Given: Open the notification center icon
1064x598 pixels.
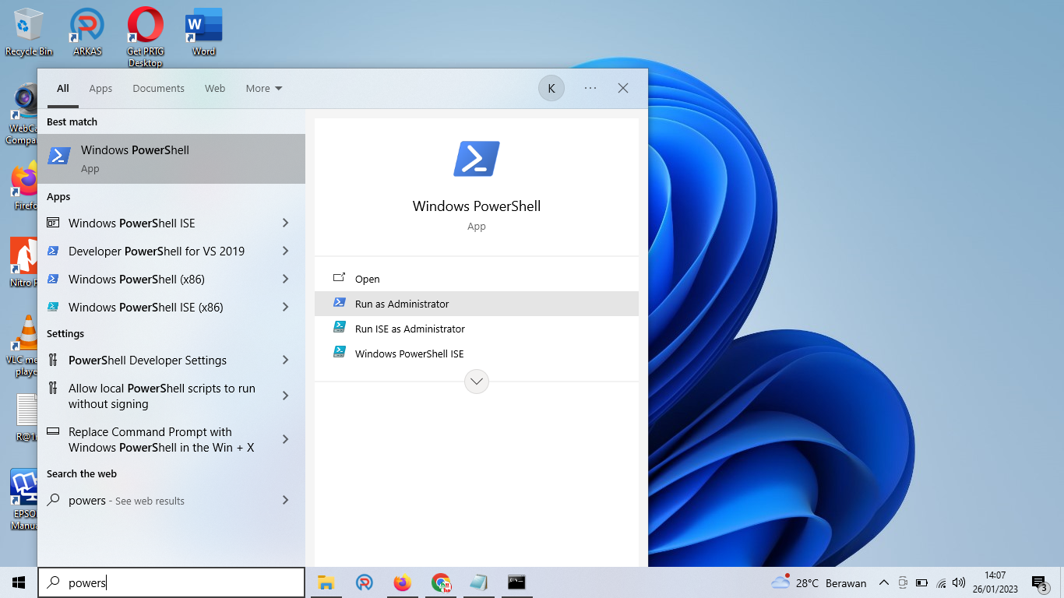Looking at the screenshot, I should 1039,582.
